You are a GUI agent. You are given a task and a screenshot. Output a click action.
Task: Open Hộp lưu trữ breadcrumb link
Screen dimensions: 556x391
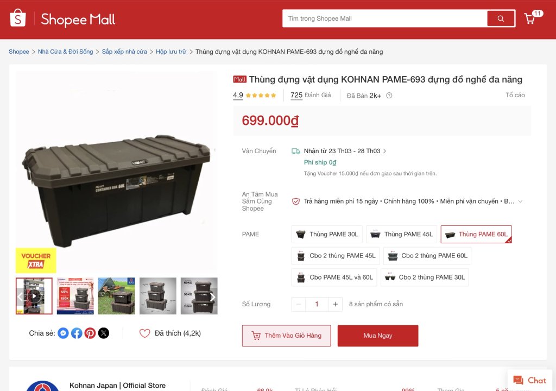coord(171,52)
